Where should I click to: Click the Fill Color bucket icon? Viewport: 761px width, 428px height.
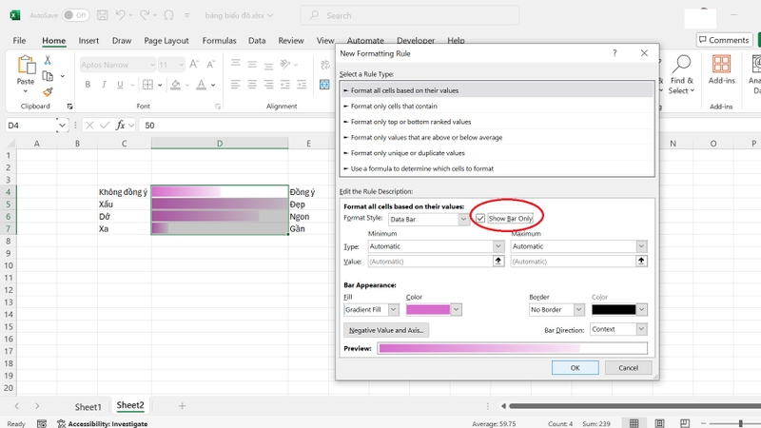pyautogui.click(x=176, y=85)
